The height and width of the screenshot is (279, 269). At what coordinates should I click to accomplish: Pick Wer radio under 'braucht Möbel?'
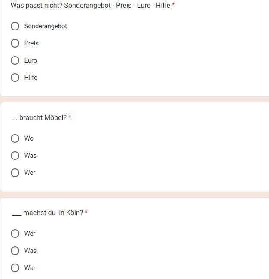(x=15, y=173)
